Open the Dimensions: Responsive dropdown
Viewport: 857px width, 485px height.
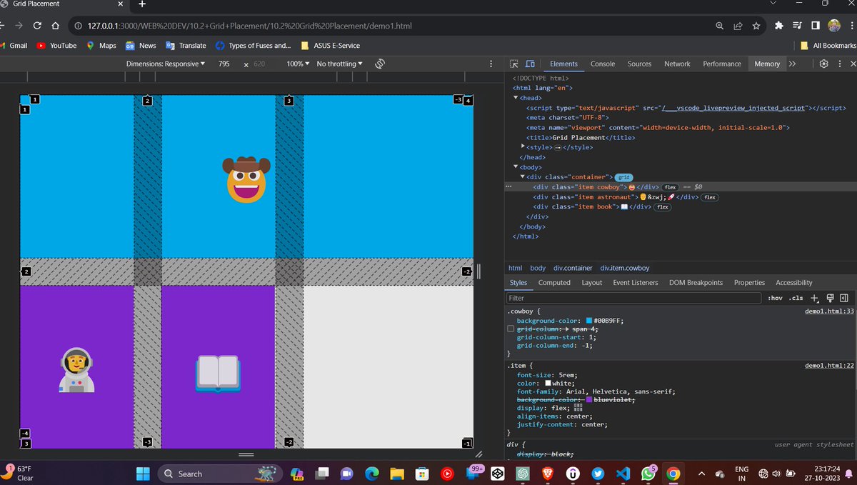coord(165,64)
